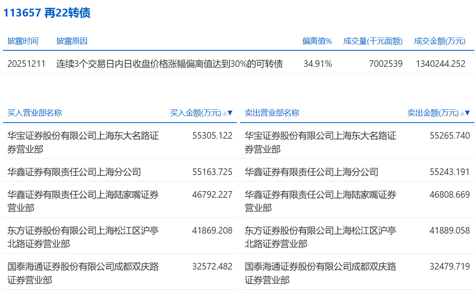Click the 披露原因 column header
This screenshot has width=476, height=291.
pyautogui.click(x=72, y=41)
